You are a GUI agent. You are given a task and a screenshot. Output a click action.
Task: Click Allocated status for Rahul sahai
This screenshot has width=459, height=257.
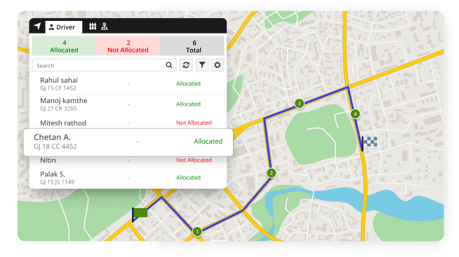pyautogui.click(x=188, y=83)
